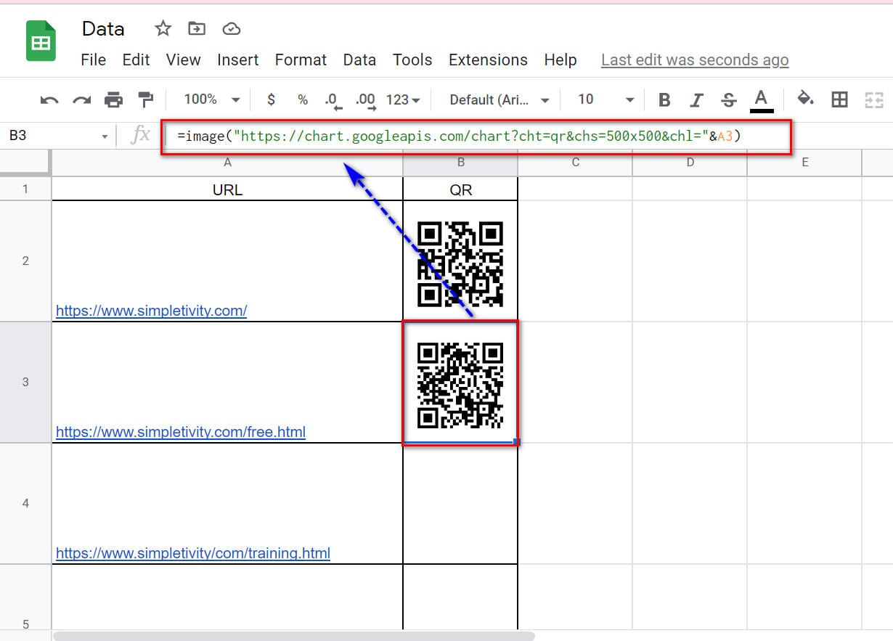Open the Text color picker
The width and height of the screenshot is (893, 641).
click(x=761, y=100)
